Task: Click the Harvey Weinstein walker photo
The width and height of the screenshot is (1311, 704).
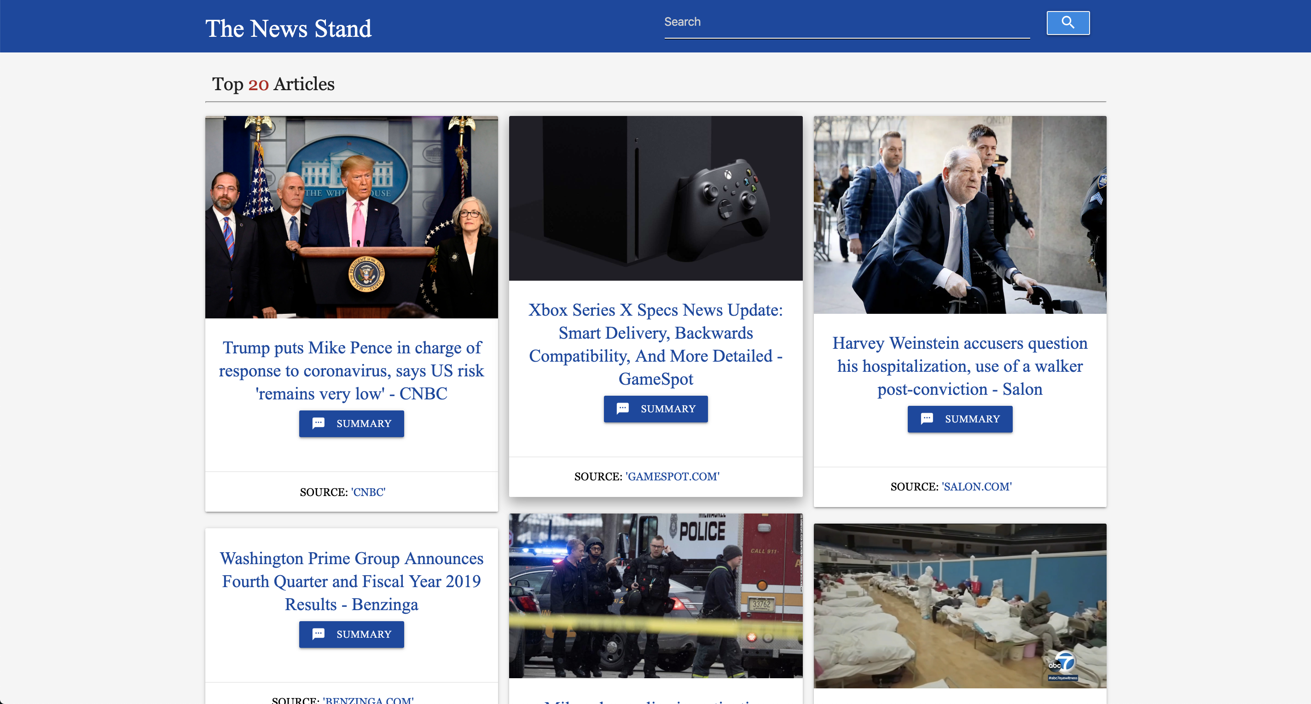Action: pos(959,215)
